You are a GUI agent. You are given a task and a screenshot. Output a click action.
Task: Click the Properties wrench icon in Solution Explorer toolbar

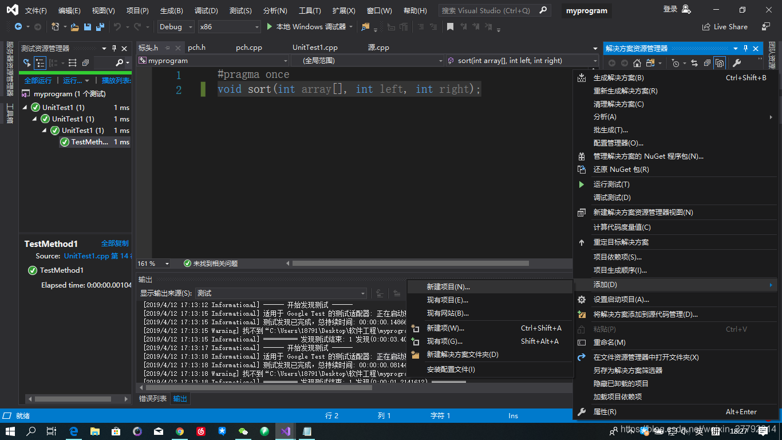pyautogui.click(x=737, y=63)
